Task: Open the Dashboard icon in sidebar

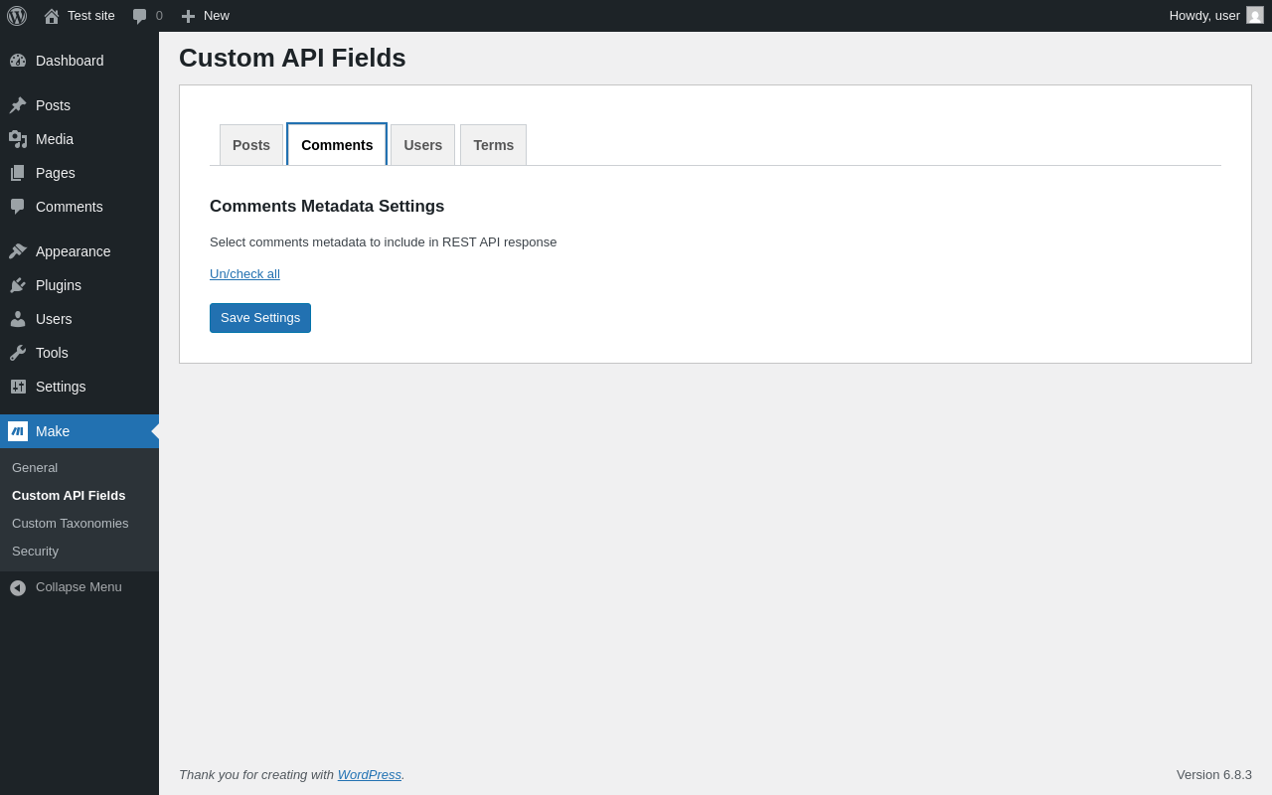Action: click(x=18, y=61)
